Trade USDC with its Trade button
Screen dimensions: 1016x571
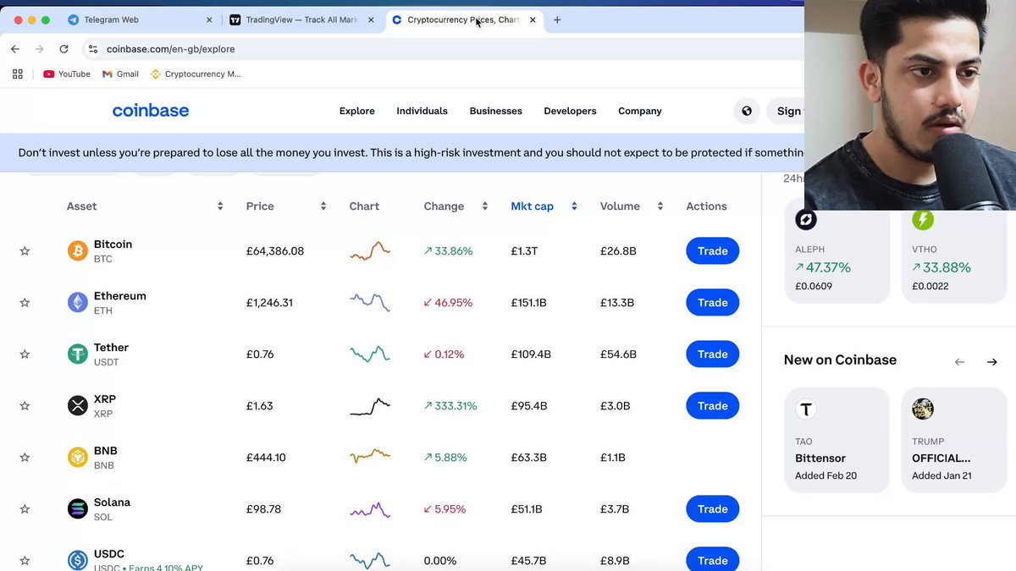[x=712, y=560]
